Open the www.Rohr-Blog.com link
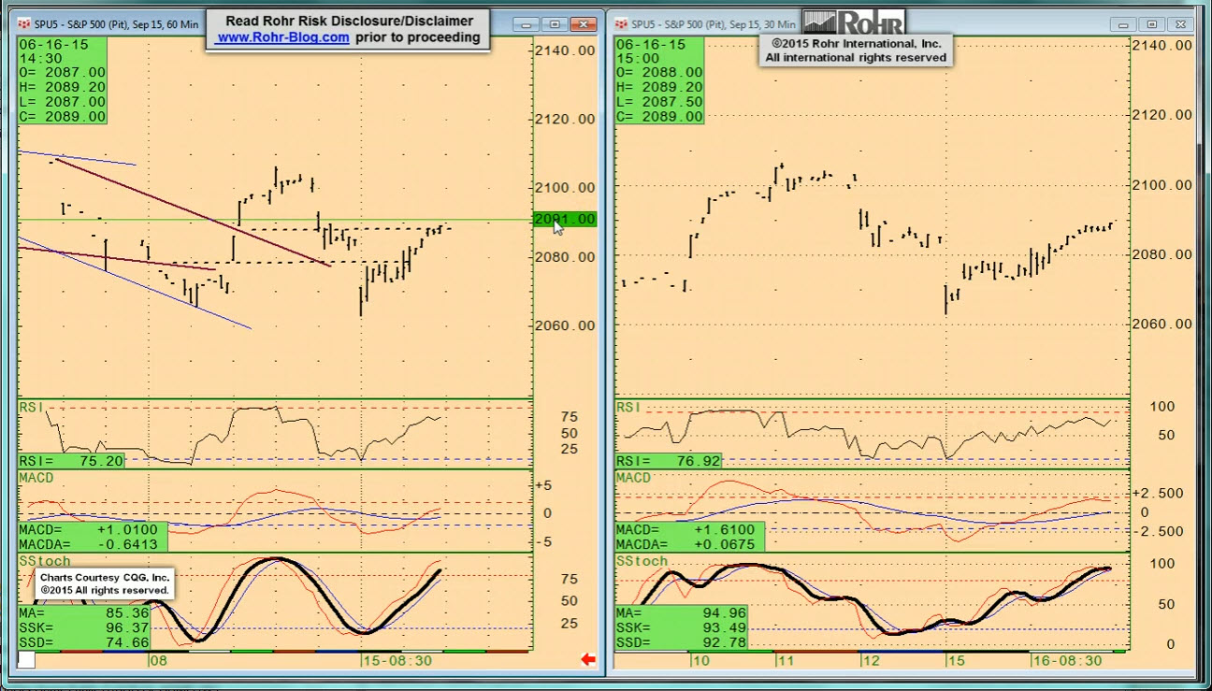The height and width of the screenshot is (691, 1212). pos(282,37)
